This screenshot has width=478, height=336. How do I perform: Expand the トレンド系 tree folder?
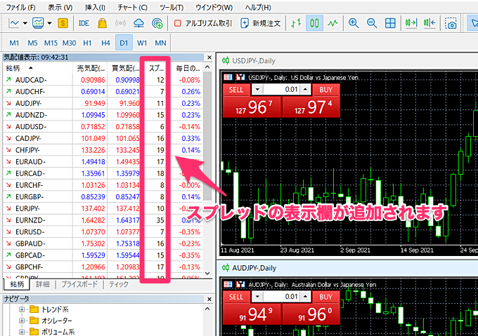pyautogui.click(x=22, y=309)
